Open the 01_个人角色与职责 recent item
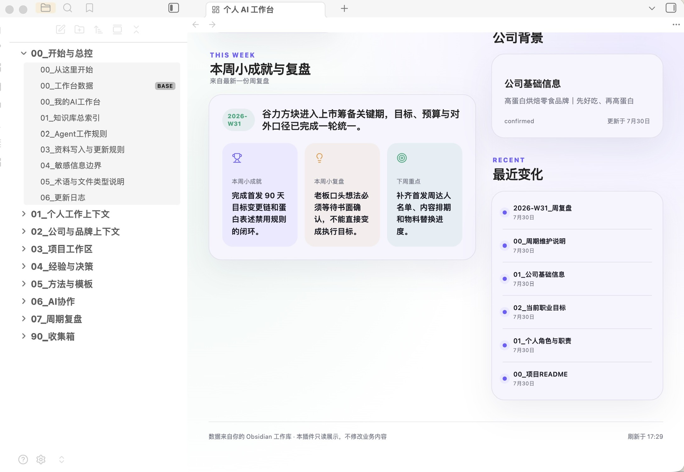The height and width of the screenshot is (472, 684). point(577,345)
